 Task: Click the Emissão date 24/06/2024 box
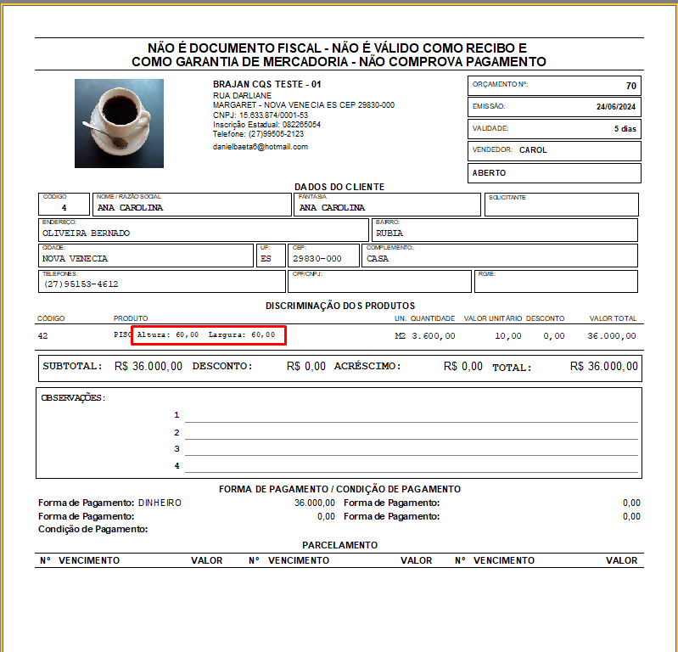(554, 107)
